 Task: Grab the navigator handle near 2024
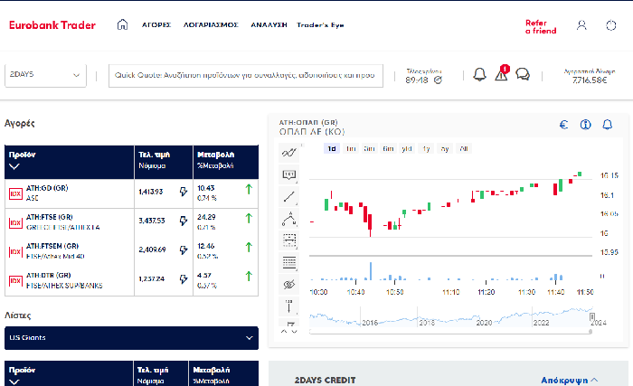591,316
